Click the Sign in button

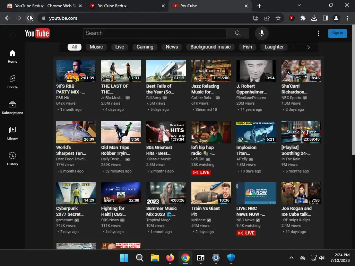click(x=337, y=33)
